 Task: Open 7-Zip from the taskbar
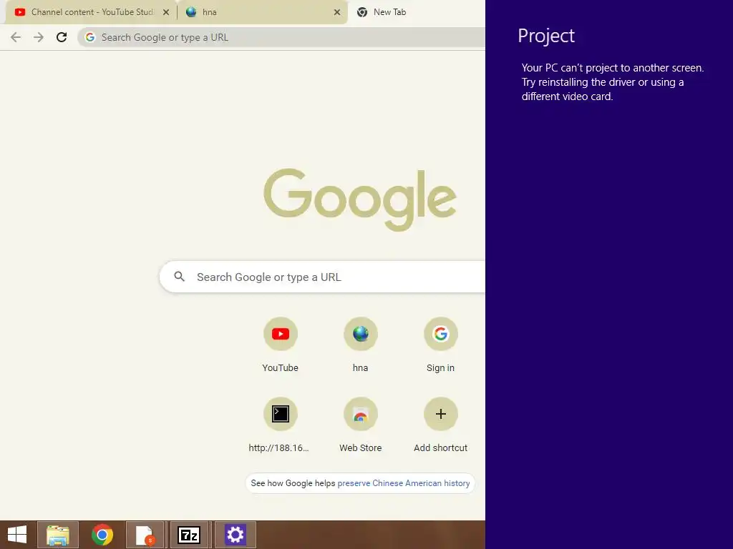coord(189,535)
